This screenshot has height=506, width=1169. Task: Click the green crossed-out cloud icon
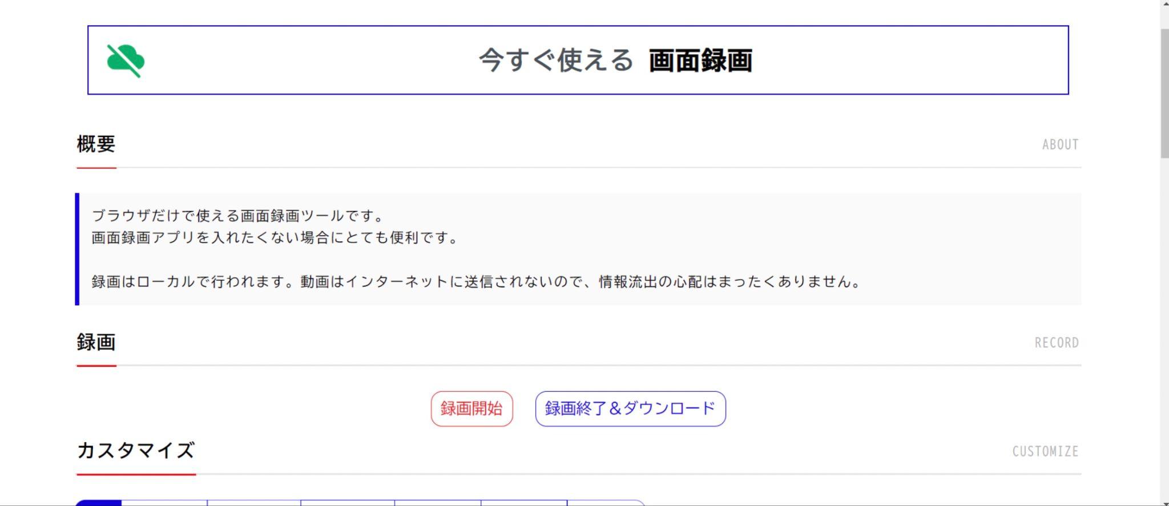coord(126,60)
